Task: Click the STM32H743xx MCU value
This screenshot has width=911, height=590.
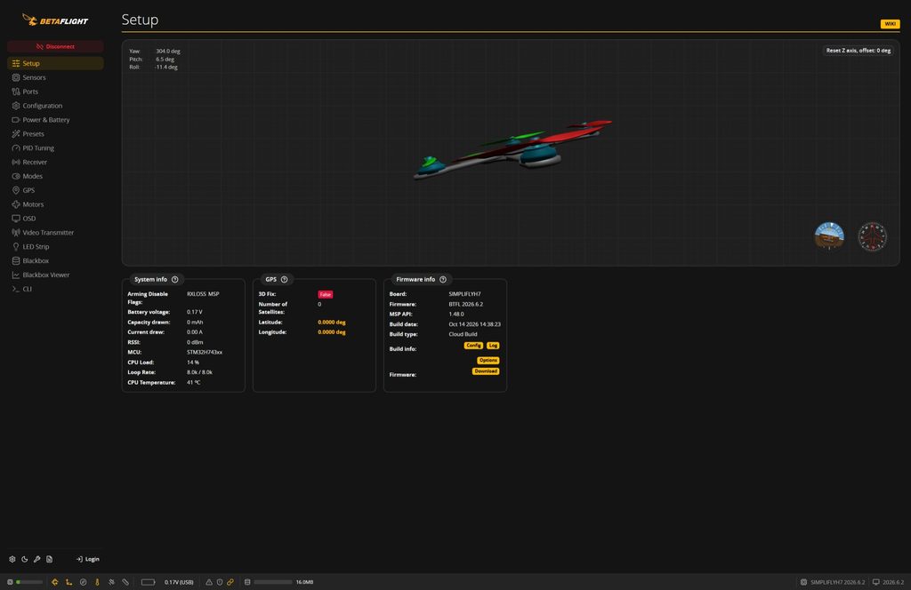Action: (x=205, y=352)
